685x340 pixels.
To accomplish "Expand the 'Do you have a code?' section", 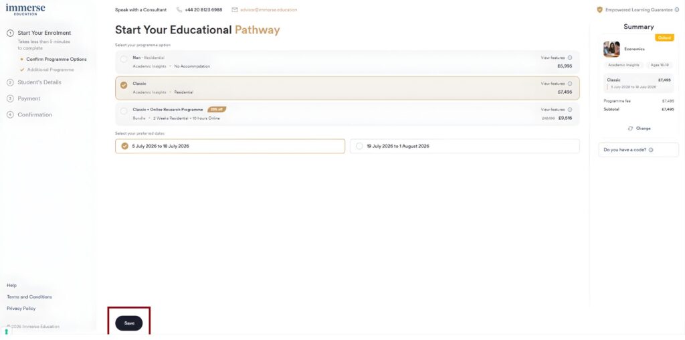I will (625, 150).
